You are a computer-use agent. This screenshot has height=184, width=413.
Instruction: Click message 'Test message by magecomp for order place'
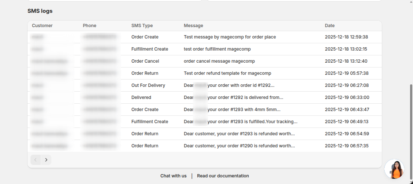pyautogui.click(x=230, y=37)
